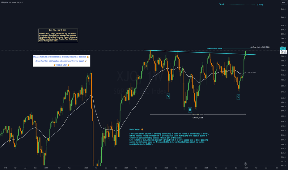The height and width of the screenshot is (170, 288).
Task: Select the cyan Target label
Action: (222, 4)
